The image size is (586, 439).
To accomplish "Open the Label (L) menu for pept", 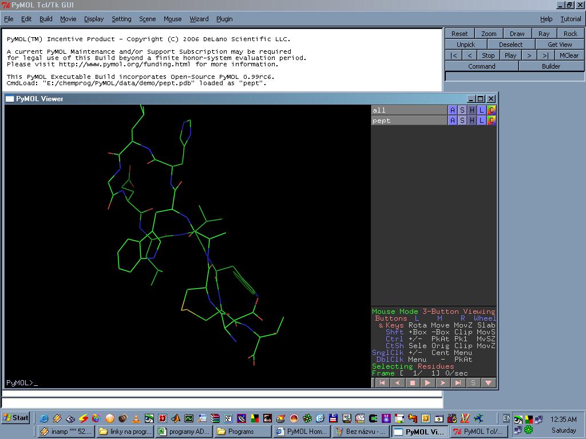I will tap(482, 120).
